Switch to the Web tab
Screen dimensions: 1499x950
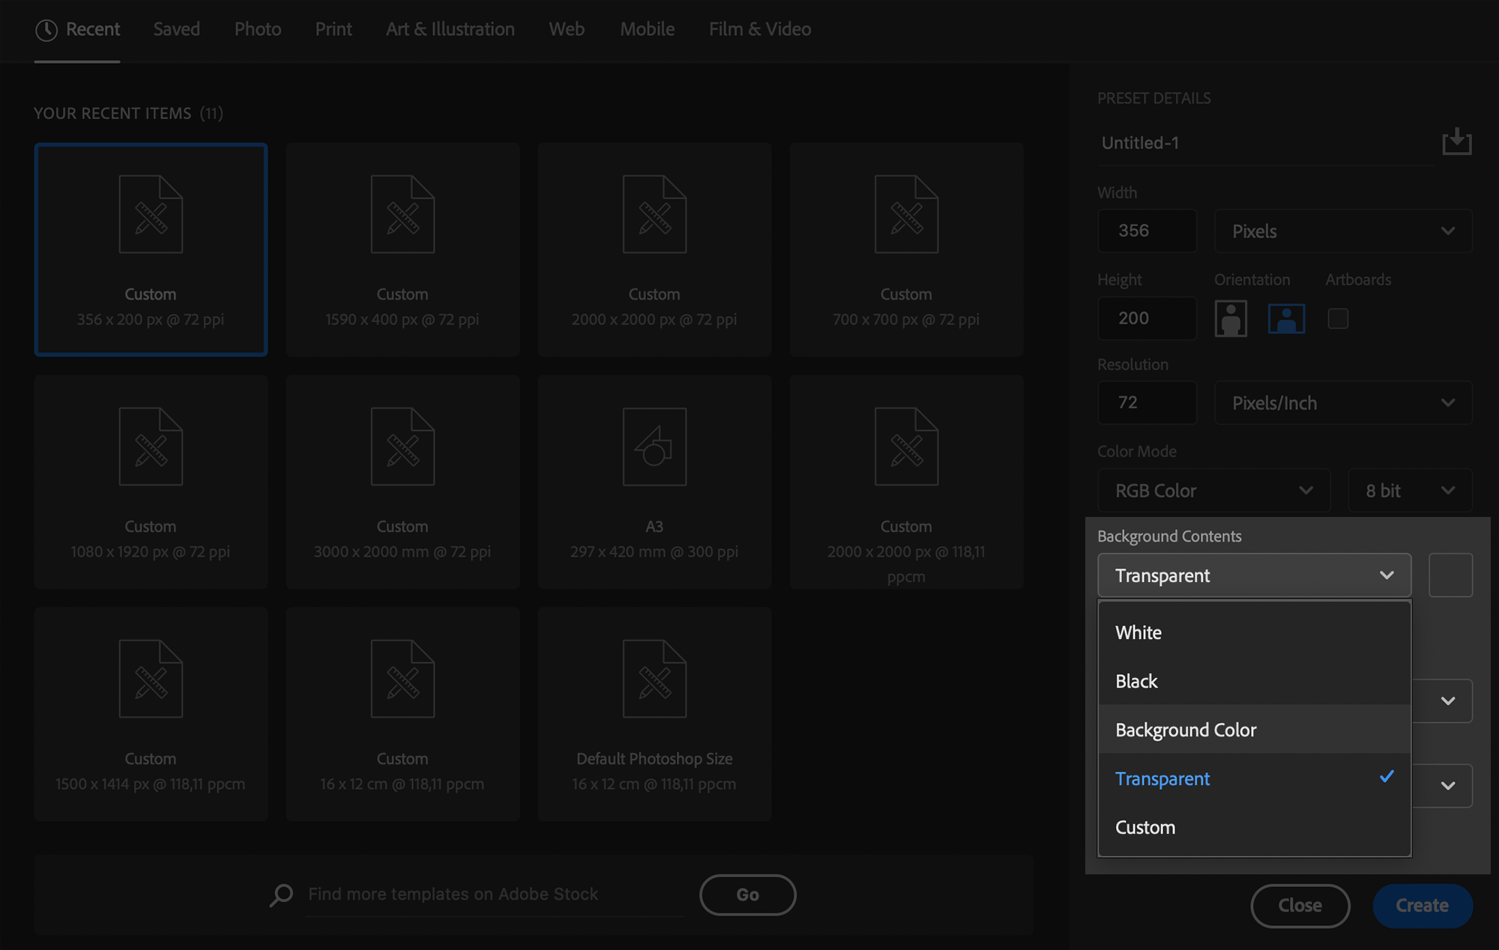pos(567,29)
